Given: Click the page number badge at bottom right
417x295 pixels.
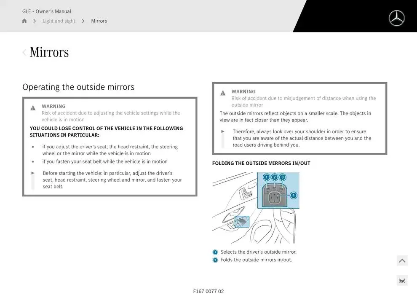Looking at the screenshot, I should point(402,281).
